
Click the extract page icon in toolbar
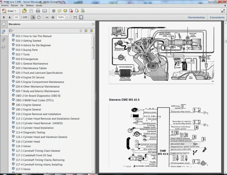click(83, 11)
